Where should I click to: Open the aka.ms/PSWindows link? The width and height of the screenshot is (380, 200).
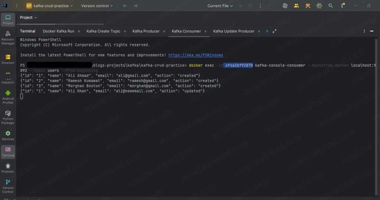click(x=196, y=55)
